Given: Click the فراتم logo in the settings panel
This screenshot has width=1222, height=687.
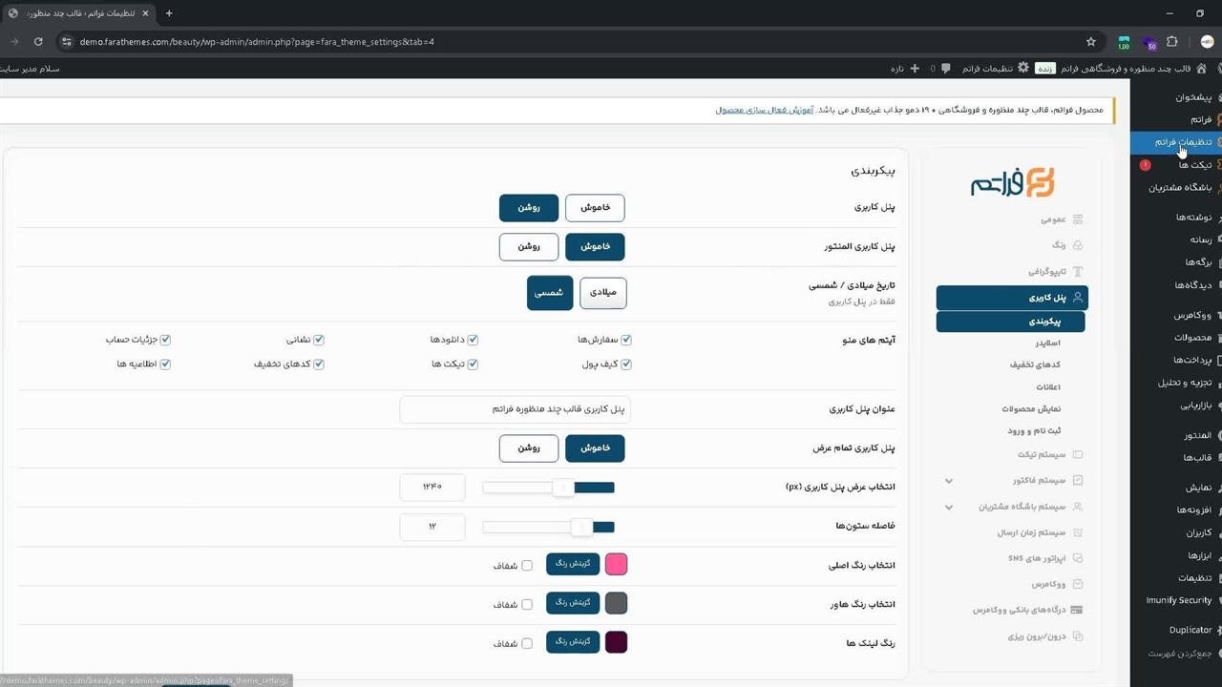Looking at the screenshot, I should tap(1012, 181).
